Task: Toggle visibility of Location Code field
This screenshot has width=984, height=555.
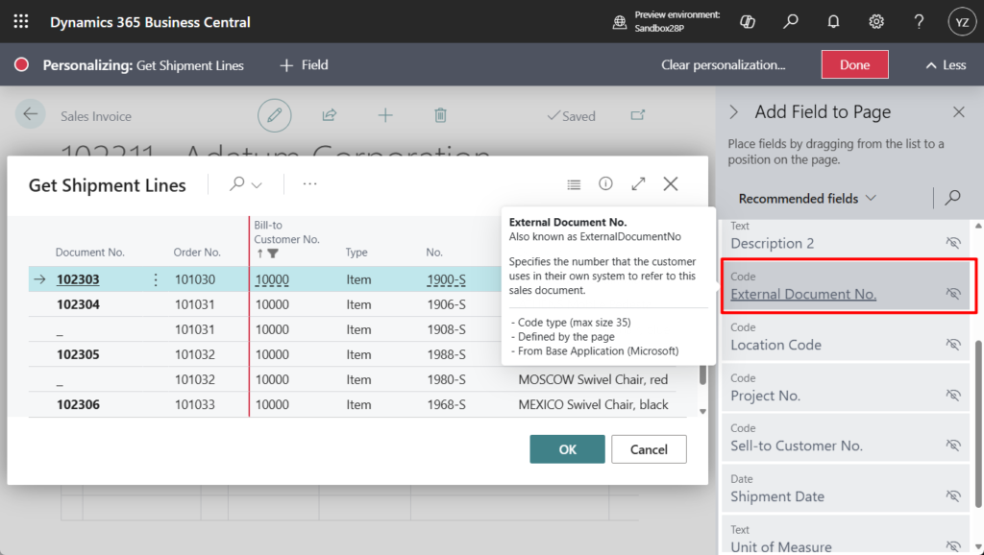Action: pos(953,344)
